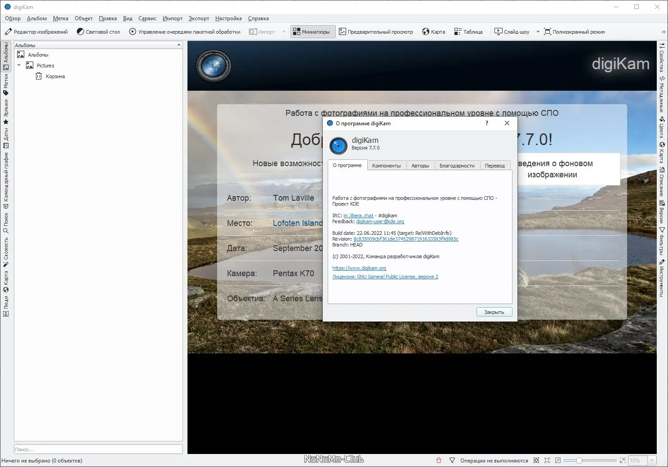Open the Схожесть similarity sidebar tab
668x467 pixels.
[x=6, y=252]
